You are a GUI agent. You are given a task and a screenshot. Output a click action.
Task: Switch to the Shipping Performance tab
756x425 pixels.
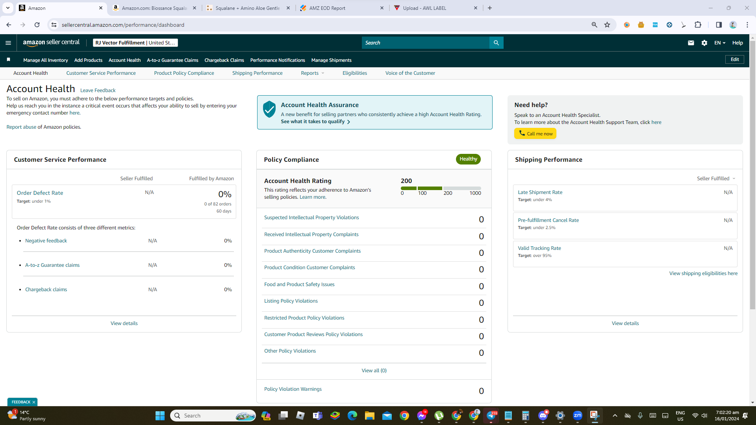(257, 73)
